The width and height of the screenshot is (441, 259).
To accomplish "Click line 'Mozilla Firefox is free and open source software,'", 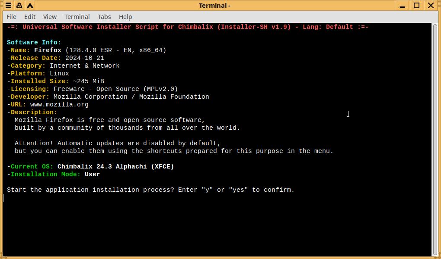I will point(110,120).
